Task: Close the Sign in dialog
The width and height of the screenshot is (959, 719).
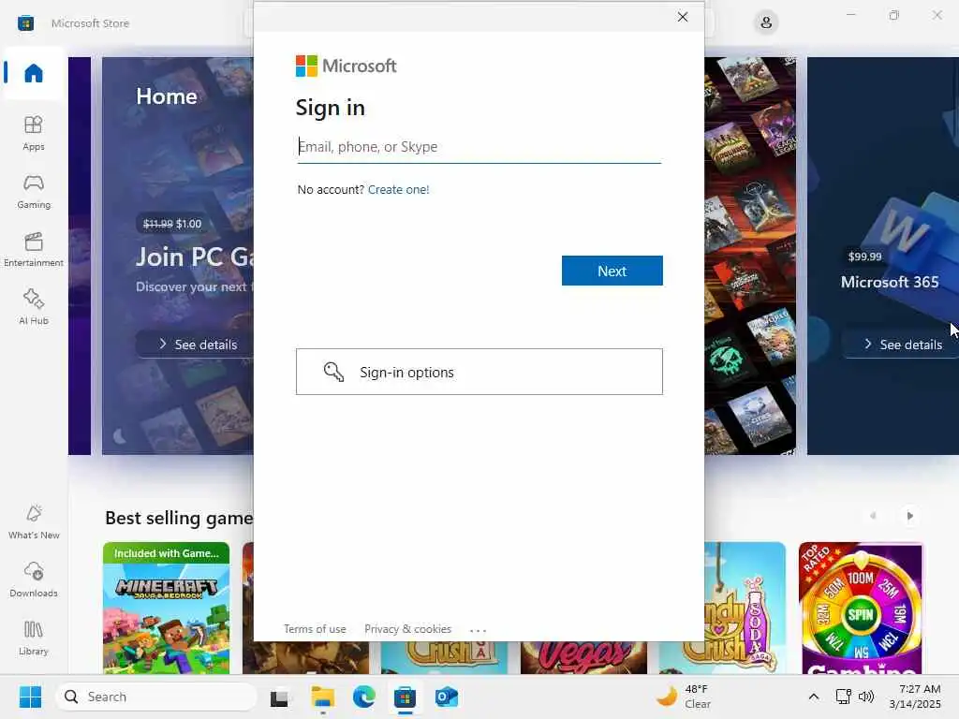Action: coord(683,17)
